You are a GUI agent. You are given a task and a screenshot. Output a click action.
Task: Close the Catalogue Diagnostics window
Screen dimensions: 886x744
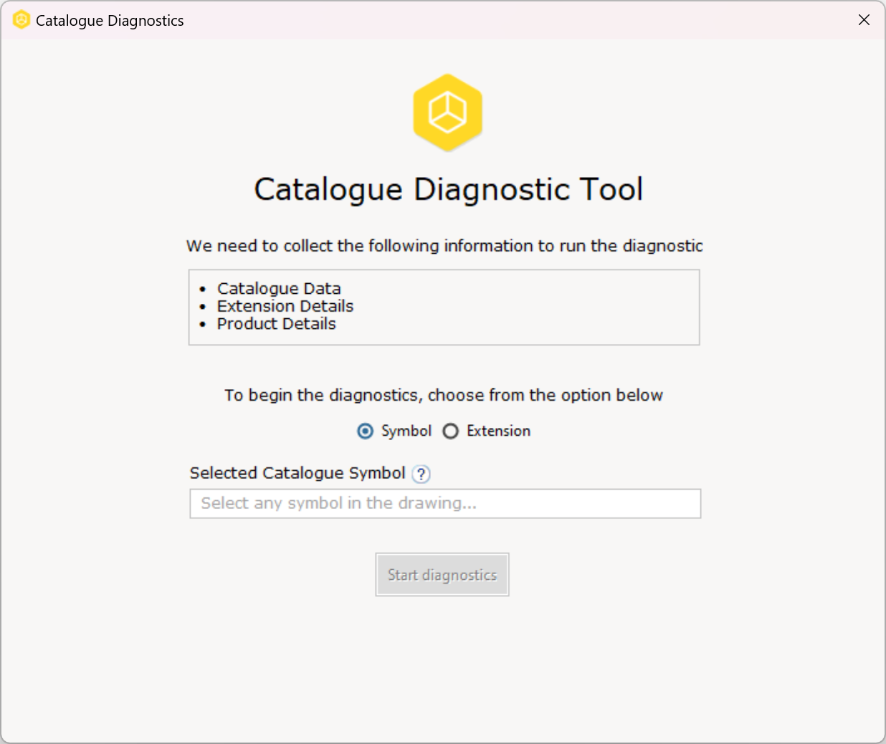tap(864, 20)
